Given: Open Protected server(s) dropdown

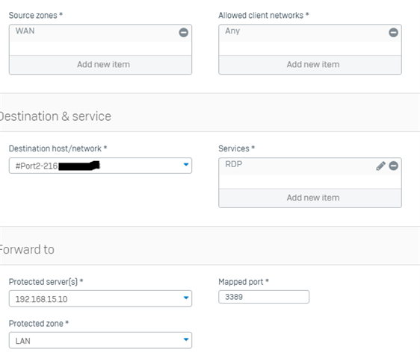Looking at the screenshot, I should coord(186,298).
